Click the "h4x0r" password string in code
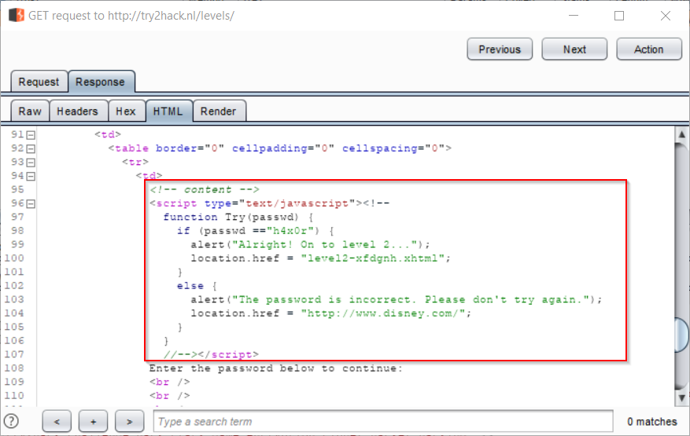Viewport: 690px width, 436px height. coord(292,231)
